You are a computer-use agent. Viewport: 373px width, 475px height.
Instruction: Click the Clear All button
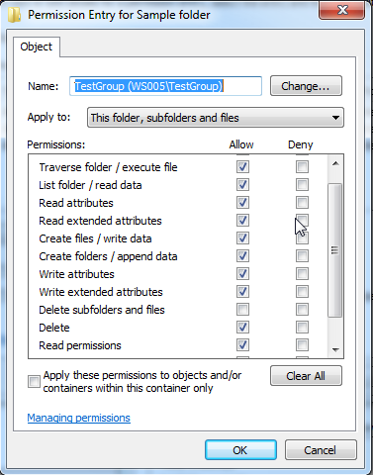306,376
